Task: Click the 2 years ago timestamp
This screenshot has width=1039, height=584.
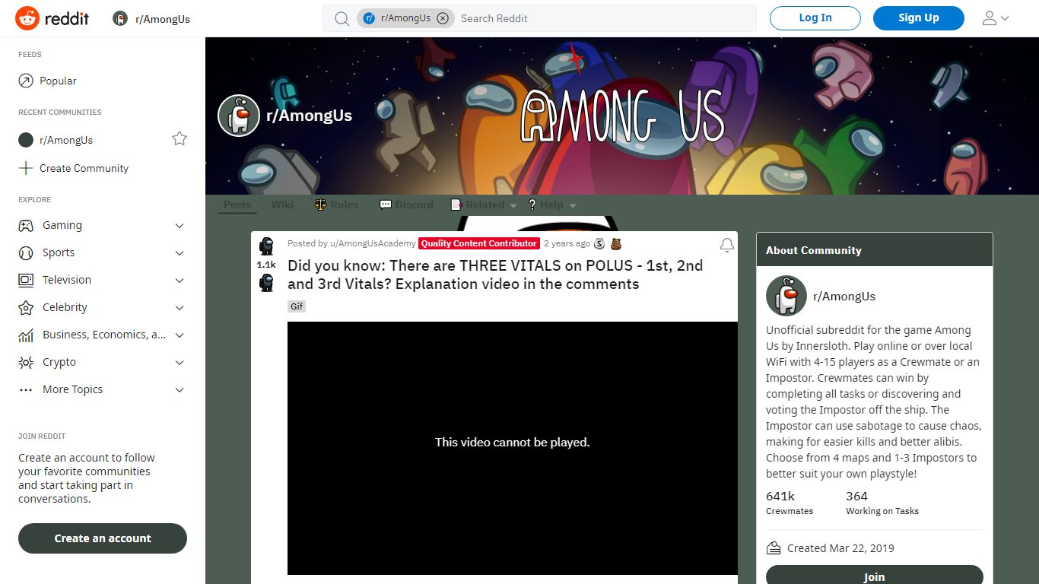Action: pyautogui.click(x=567, y=243)
